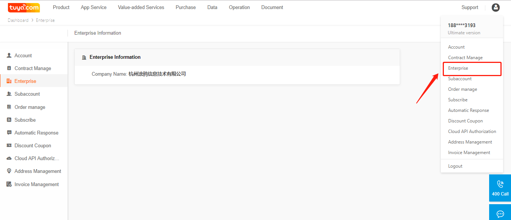Click the Address Management pin icon
The image size is (511, 220).
point(9,171)
